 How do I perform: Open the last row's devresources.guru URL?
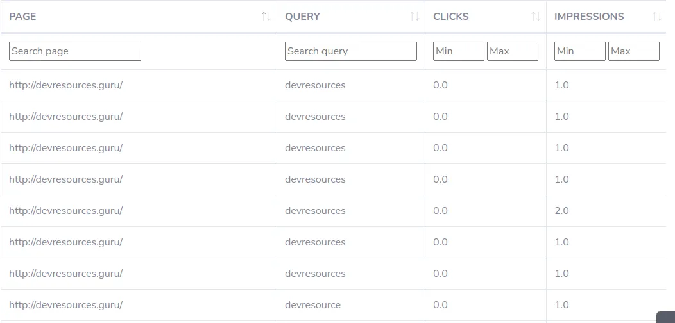pyautogui.click(x=66, y=305)
